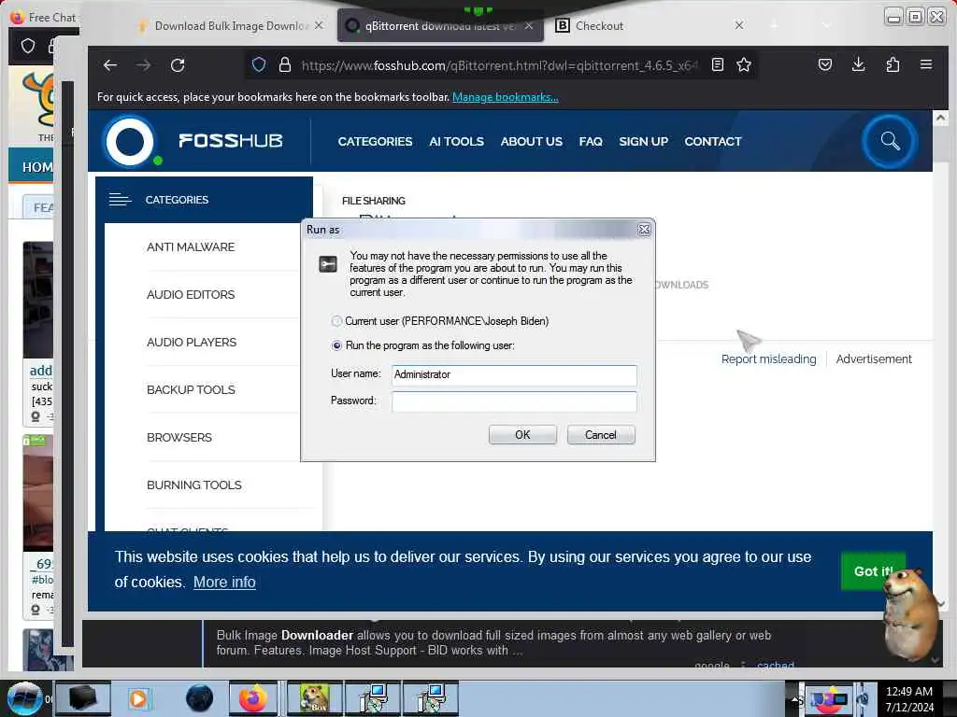Toggle the sidebar CATEGORIES header
Screen dimensions: 957x717
pos(204,200)
